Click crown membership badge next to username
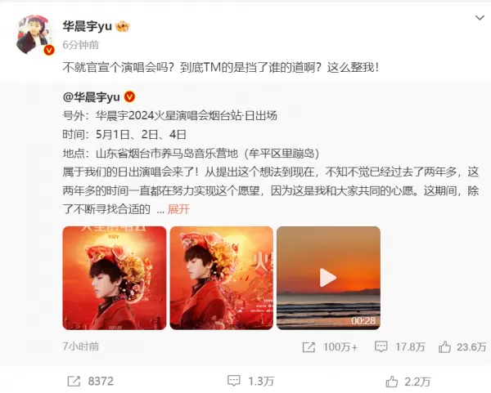This screenshot has height=393, width=491. tap(123, 26)
